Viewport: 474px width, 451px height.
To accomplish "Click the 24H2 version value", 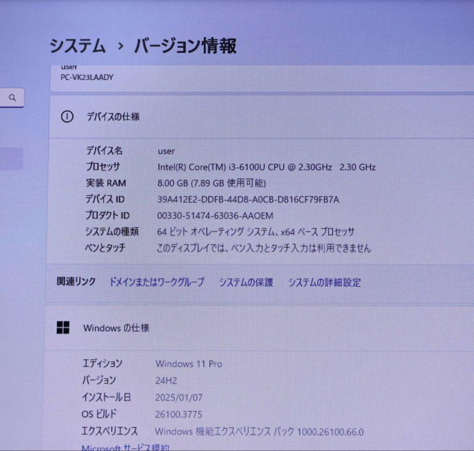I will [x=166, y=380].
